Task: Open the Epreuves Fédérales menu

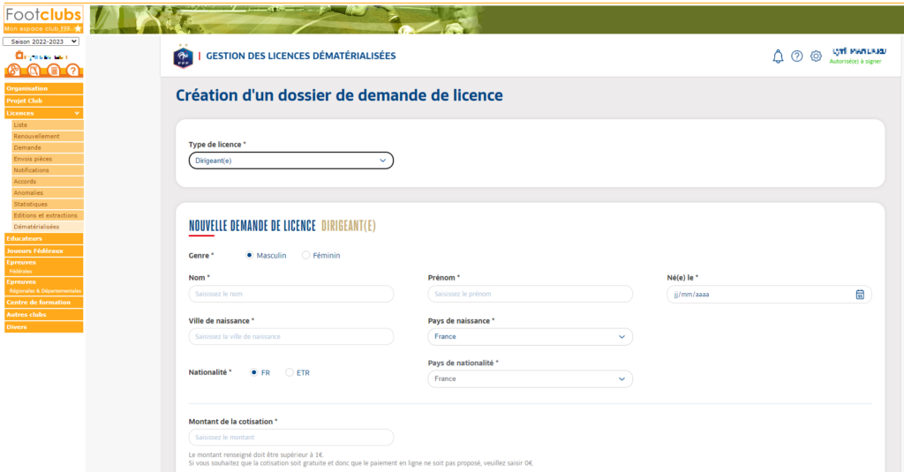Action: tap(44, 266)
